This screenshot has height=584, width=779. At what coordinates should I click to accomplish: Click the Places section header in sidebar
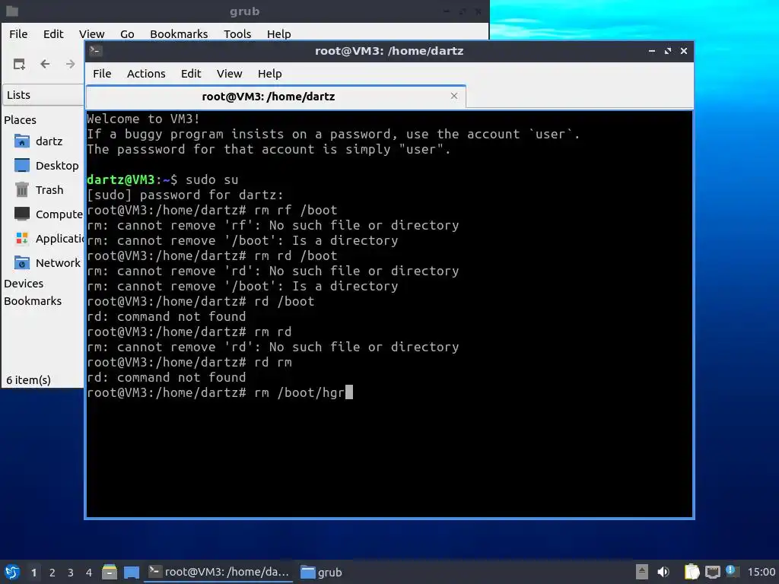[x=20, y=119]
